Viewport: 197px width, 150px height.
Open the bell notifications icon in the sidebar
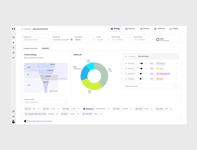[x=13, y=47]
